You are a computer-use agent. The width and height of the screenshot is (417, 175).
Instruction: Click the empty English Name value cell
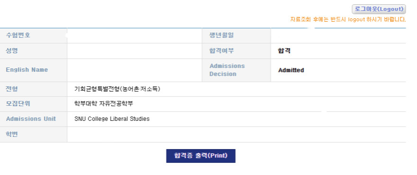pos(135,70)
